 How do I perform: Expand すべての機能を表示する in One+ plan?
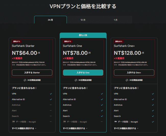pyautogui.click(x=126, y=128)
